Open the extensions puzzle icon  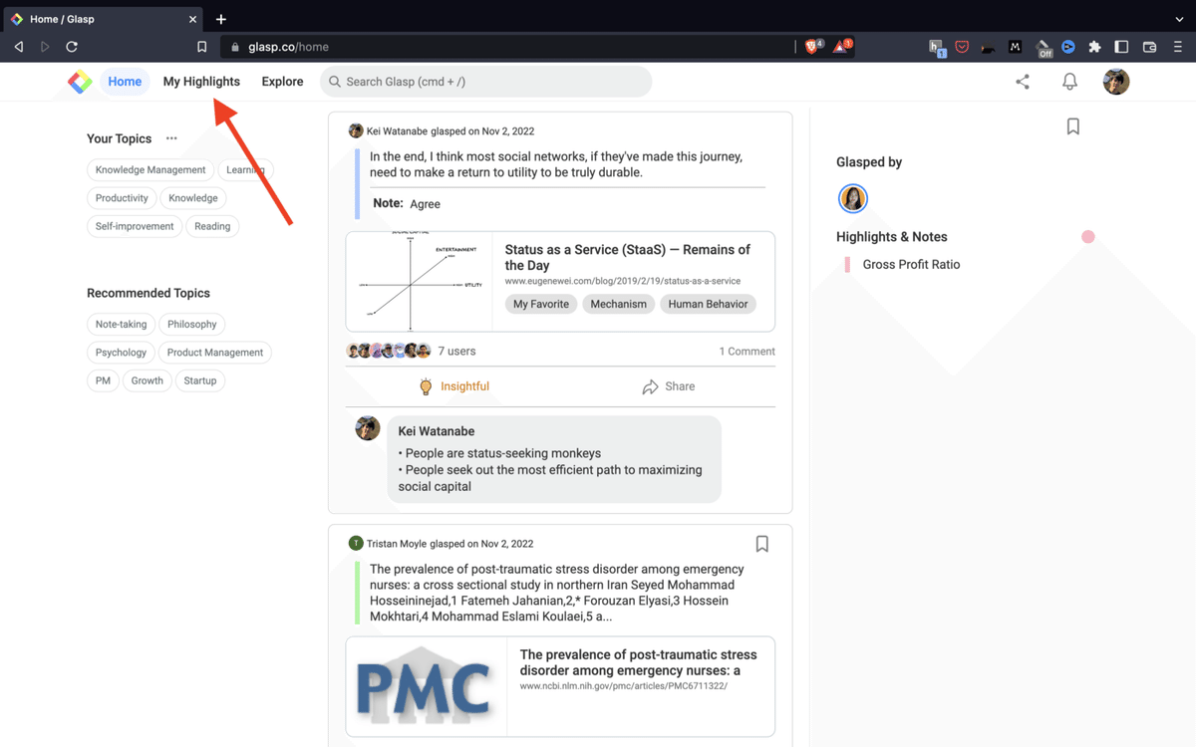1094,47
